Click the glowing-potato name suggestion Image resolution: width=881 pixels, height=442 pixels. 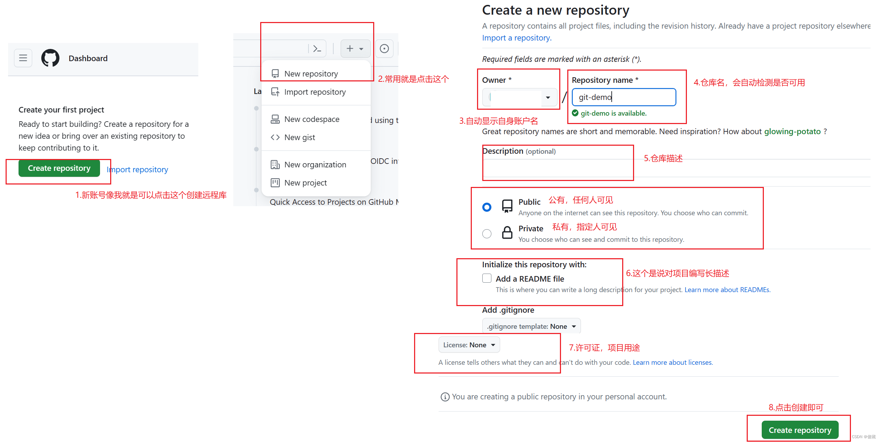tap(792, 131)
